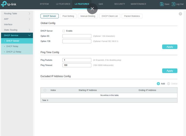
Task: Click the greyed Delete minus icon
Action: click(x=168, y=84)
